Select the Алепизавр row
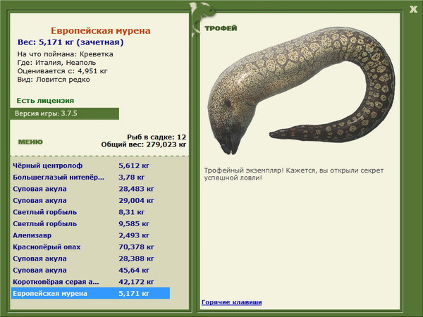The image size is (423, 317). click(x=91, y=235)
